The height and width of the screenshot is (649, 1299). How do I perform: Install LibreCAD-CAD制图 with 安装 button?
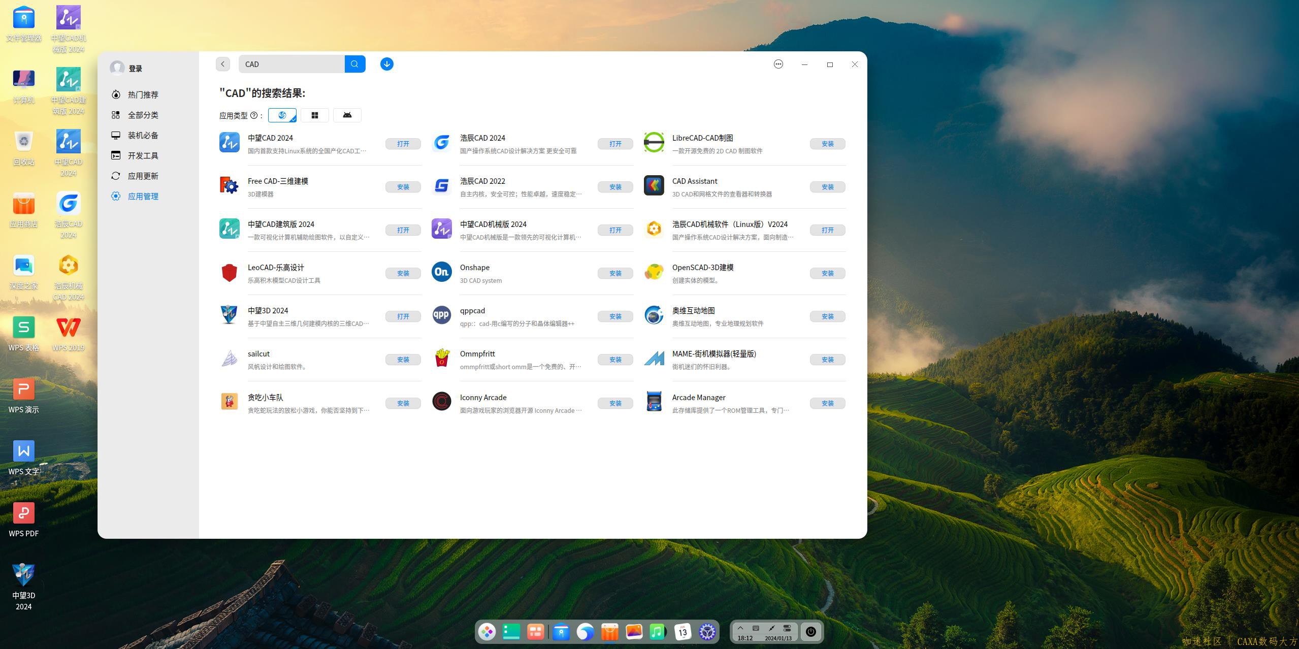pos(827,144)
